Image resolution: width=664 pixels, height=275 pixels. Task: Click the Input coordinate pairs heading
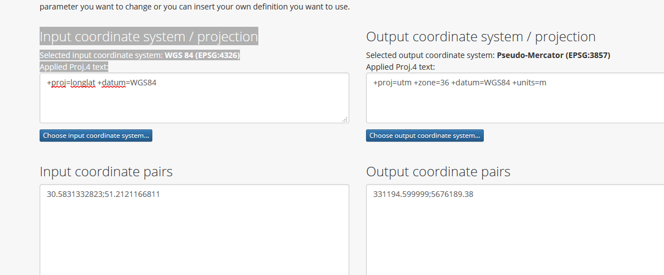click(106, 171)
